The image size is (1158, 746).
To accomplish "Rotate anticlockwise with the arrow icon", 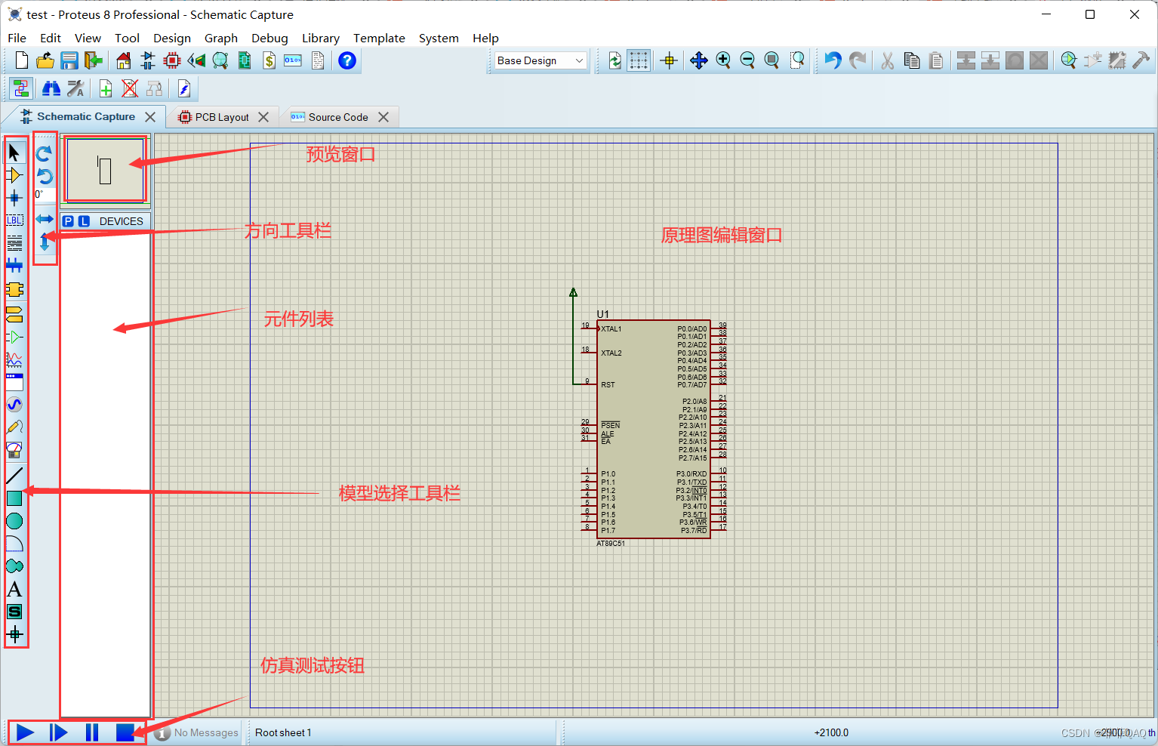I will pos(45,177).
